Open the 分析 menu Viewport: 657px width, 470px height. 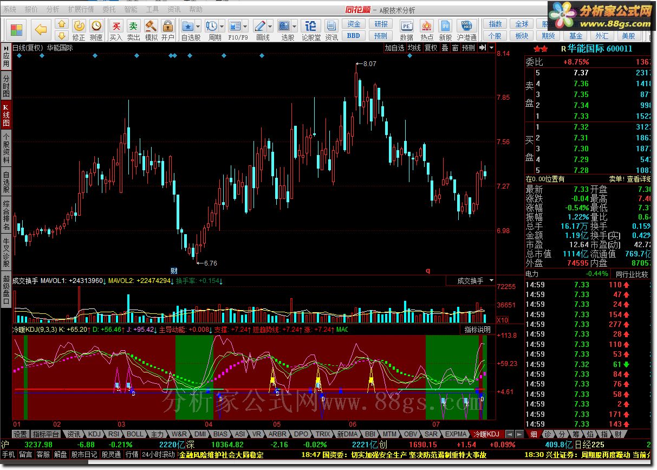click(x=53, y=9)
